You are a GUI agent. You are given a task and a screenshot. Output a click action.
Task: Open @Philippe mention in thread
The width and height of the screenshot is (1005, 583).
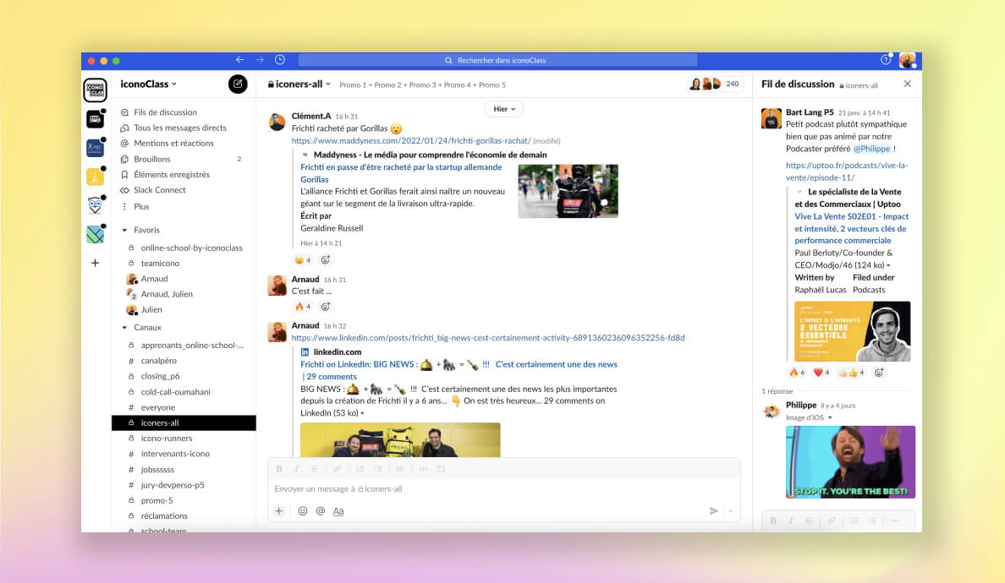[871, 149]
